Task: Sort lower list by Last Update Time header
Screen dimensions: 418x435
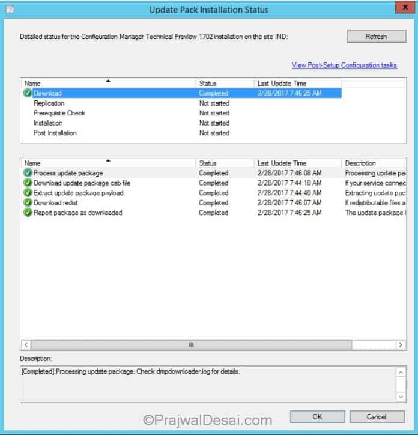Action: click(x=298, y=163)
